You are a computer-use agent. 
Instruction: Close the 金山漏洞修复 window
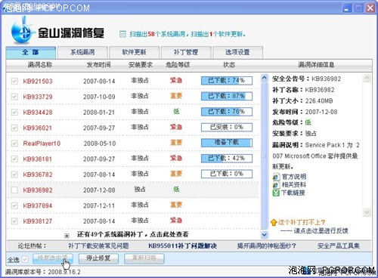pyautogui.click(x=370, y=8)
